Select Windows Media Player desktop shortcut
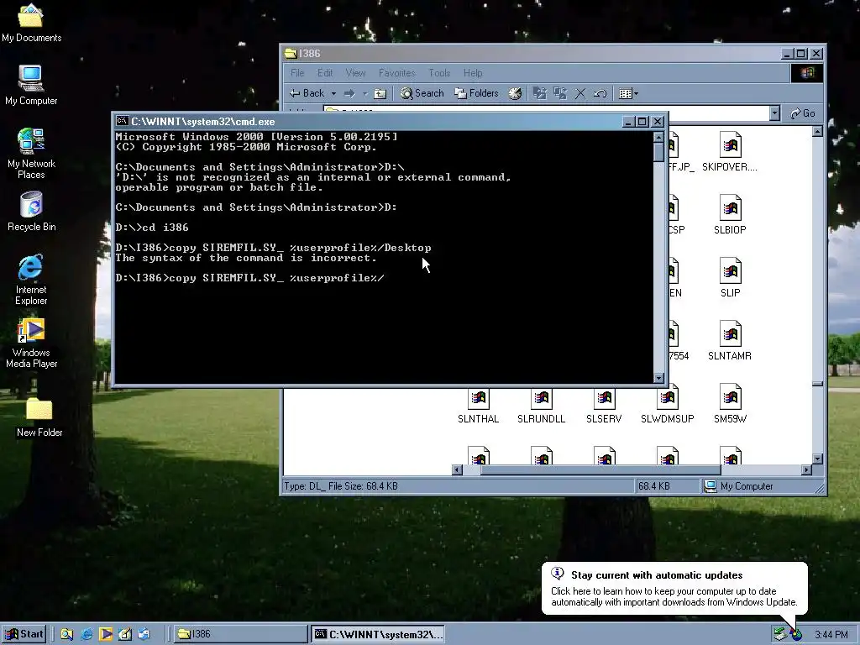860x645 pixels. coord(31,343)
